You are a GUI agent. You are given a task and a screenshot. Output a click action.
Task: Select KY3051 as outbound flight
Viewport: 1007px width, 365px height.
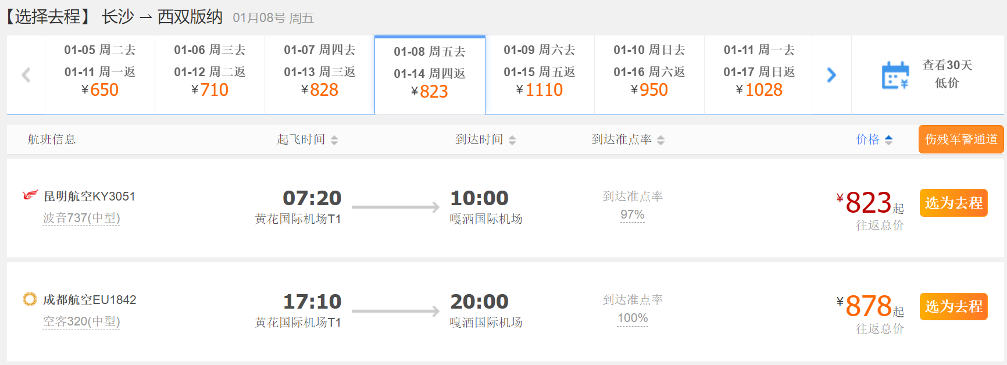point(954,203)
